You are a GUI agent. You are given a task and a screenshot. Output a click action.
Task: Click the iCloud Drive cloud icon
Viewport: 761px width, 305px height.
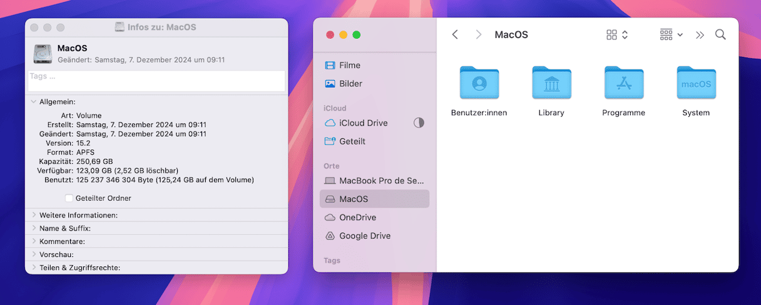point(330,123)
